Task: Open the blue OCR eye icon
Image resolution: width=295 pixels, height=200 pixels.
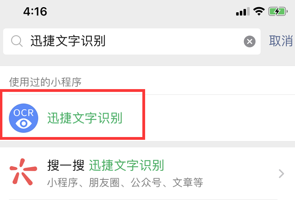Action: click(x=23, y=118)
